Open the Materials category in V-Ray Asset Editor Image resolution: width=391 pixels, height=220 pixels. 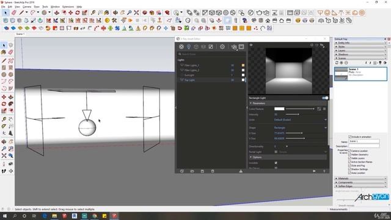(181, 46)
